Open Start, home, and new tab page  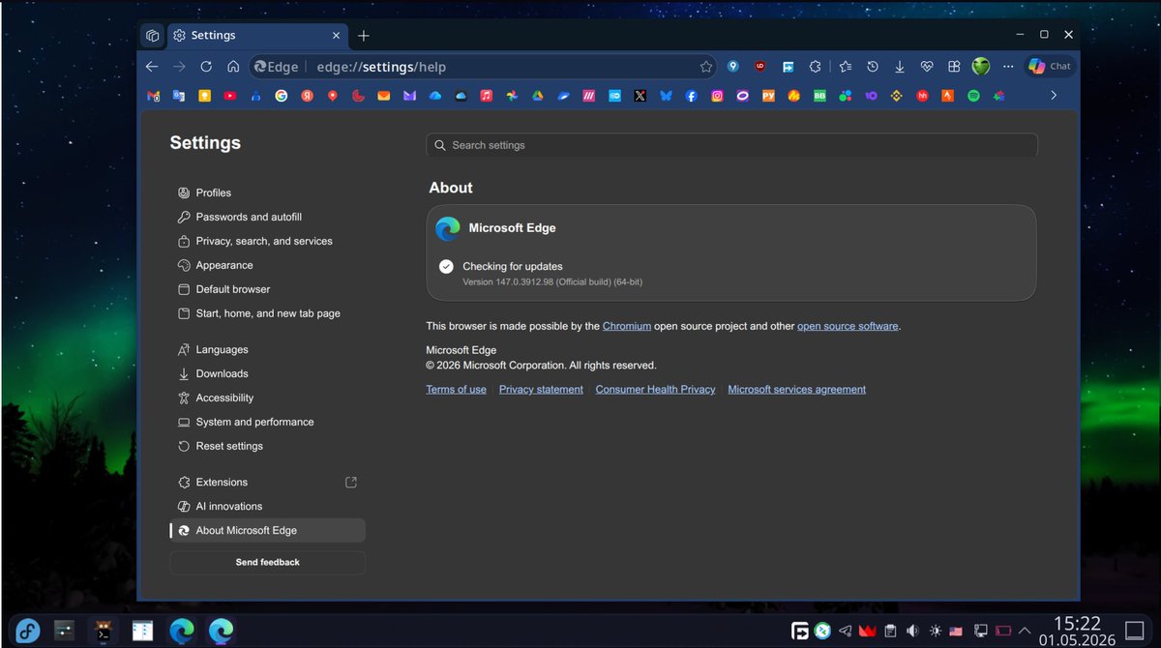coord(267,313)
